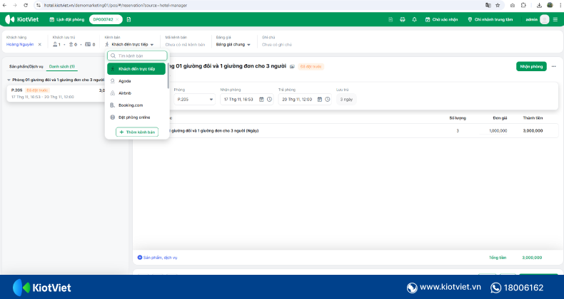Image resolution: width=564 pixels, height=299 pixels.
Task: Click the browser reload button
Action: coord(26,6)
